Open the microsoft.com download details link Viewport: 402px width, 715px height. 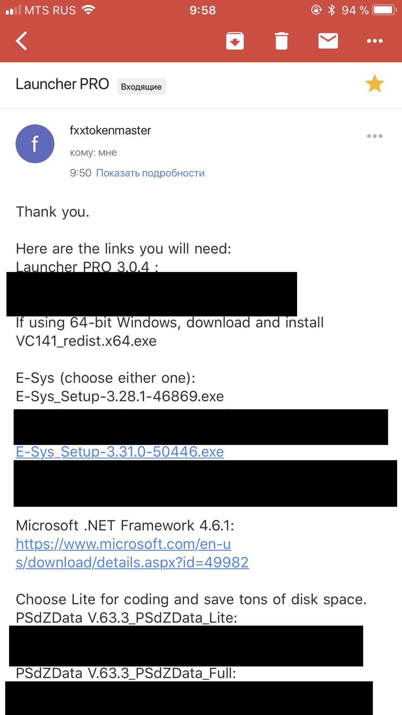click(132, 553)
